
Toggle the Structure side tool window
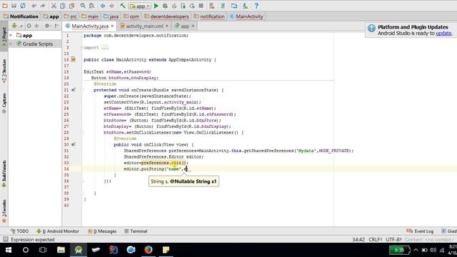pyautogui.click(x=4, y=71)
